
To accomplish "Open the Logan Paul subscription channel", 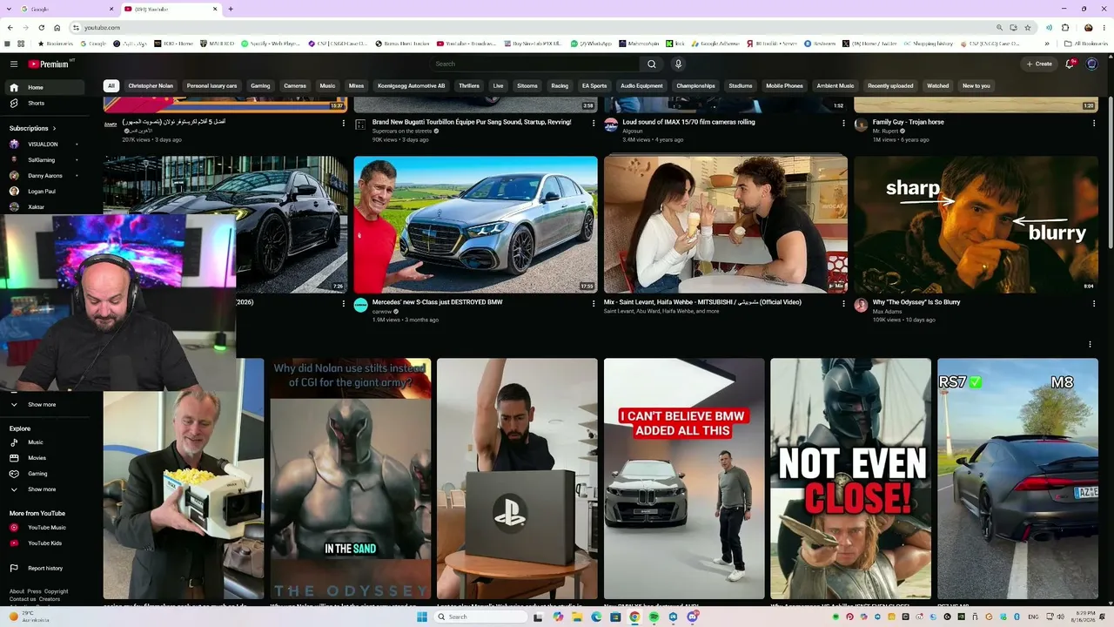I will coord(44,191).
